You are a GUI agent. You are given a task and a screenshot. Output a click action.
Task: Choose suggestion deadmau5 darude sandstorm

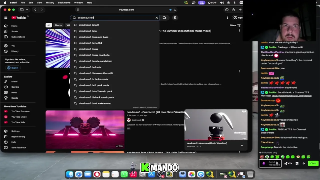(114, 61)
